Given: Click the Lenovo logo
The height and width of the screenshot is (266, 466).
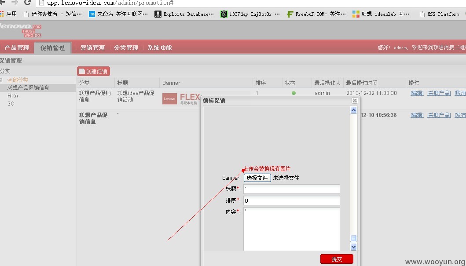Looking at the screenshot, I should (x=21, y=30).
